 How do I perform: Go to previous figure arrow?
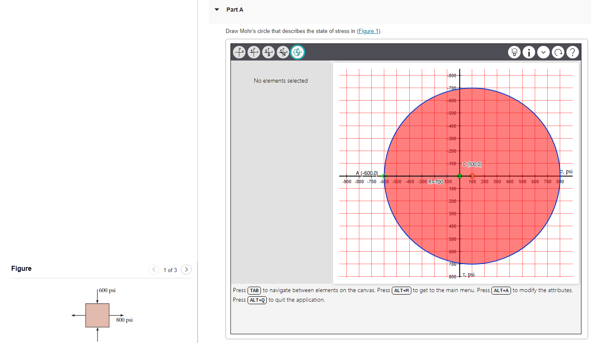(154, 269)
